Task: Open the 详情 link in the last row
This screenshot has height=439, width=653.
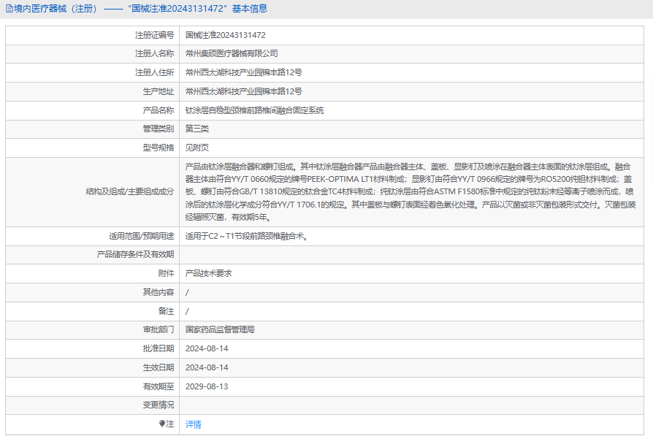Action: coord(193,424)
